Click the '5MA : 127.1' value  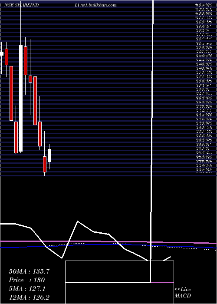27,289
